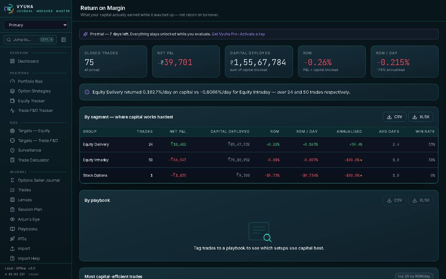The image size is (446, 279).
Task: Click the Arjun's Eye eye icon
Action: pos(12,219)
